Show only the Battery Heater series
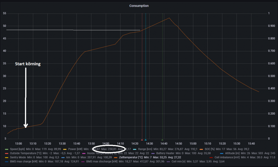 pyautogui.click(x=165, y=153)
